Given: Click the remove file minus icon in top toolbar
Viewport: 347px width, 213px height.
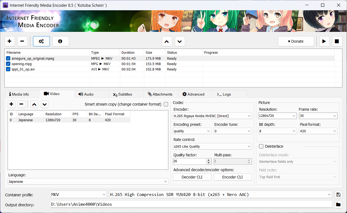Looking at the screenshot, I should (x=22, y=41).
